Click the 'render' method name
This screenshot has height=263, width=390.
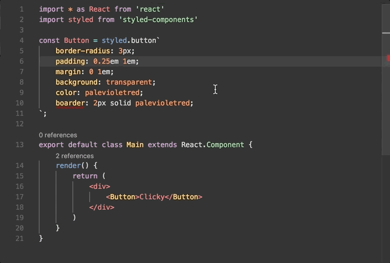pyautogui.click(x=68, y=166)
